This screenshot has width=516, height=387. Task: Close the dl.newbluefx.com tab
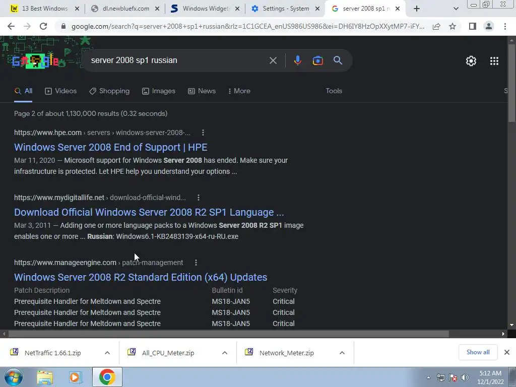pyautogui.click(x=157, y=9)
